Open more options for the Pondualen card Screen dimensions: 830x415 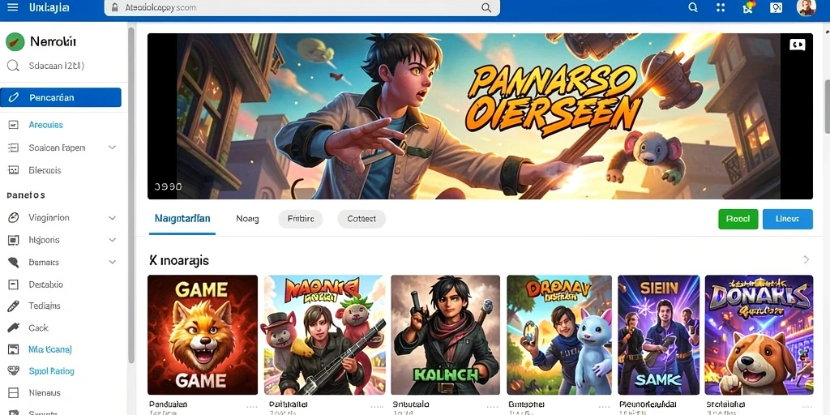pyautogui.click(x=252, y=407)
